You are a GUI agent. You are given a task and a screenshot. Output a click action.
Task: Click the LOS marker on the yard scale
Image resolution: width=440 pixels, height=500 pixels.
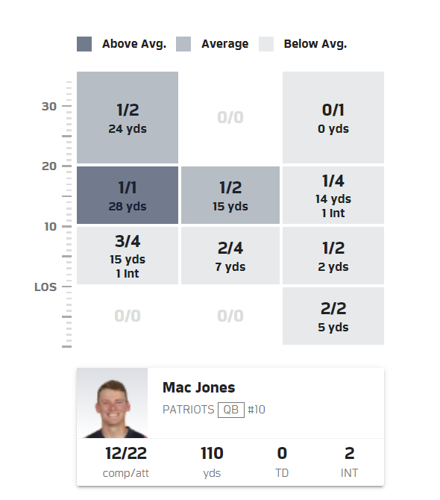[45, 287]
